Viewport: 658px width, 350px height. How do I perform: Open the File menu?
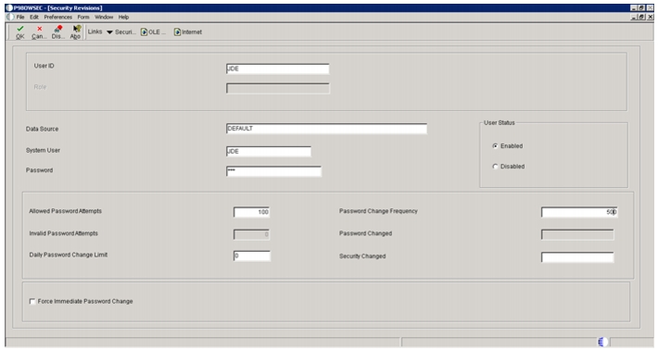pyautogui.click(x=20, y=18)
